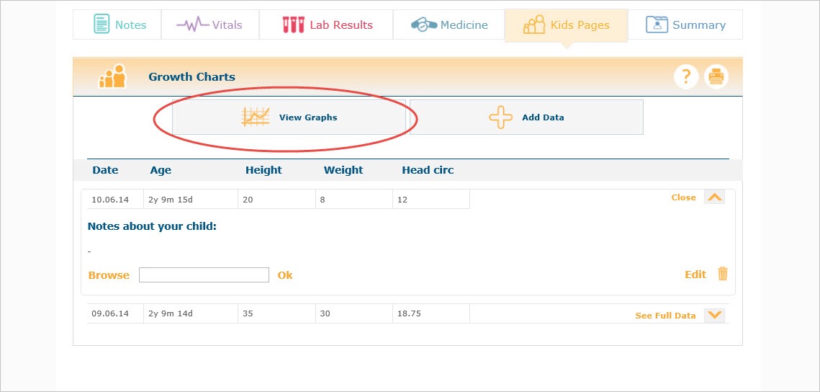Select the Kids Pages tab
Viewport: 820px width, 392px height.
(x=566, y=24)
